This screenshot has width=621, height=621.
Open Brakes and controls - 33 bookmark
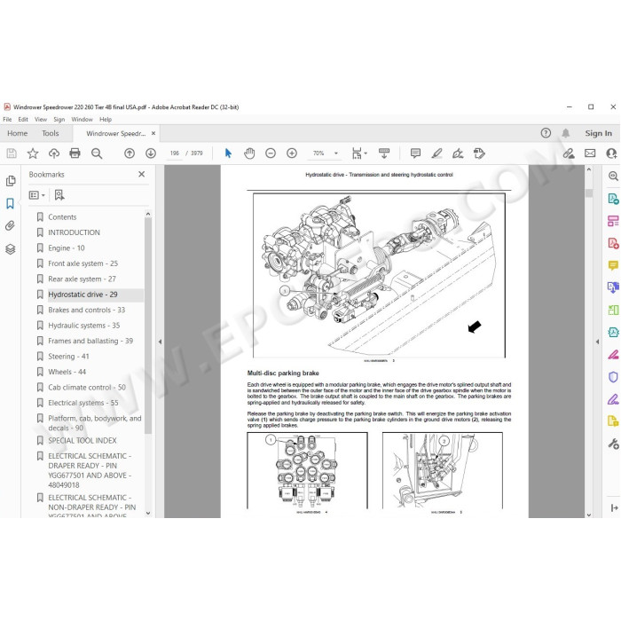click(x=87, y=310)
